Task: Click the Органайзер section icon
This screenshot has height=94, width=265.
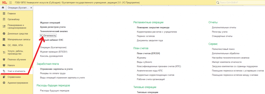Action: pos(4,19)
